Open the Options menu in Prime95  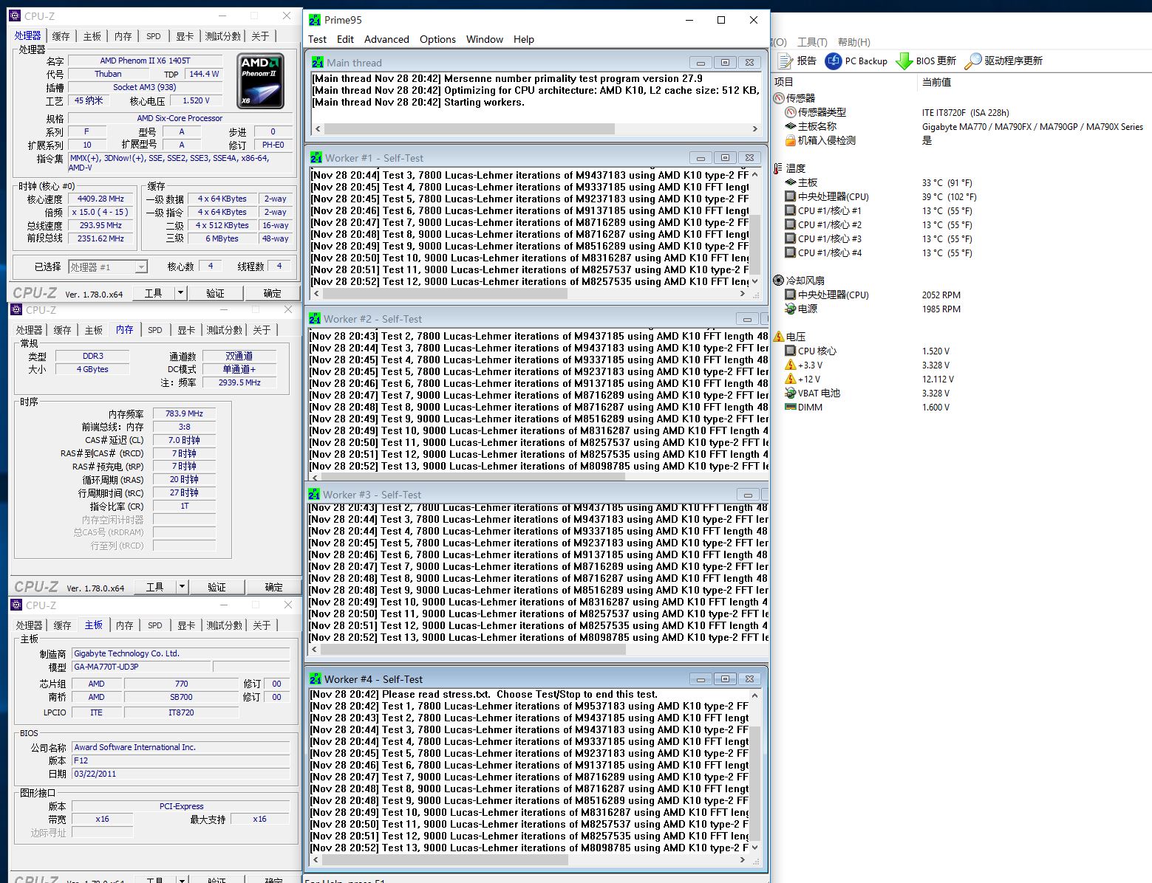coord(437,39)
